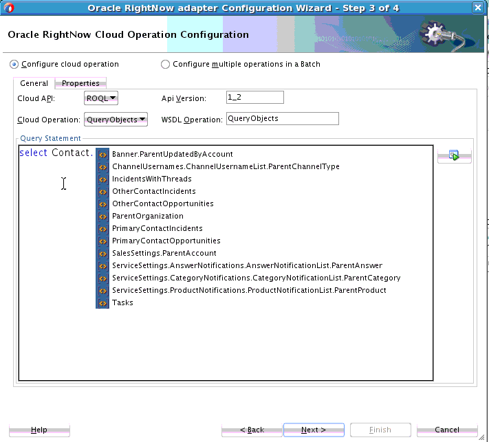Choose Tasks suggestion
The image size is (489, 442).
coord(122,303)
